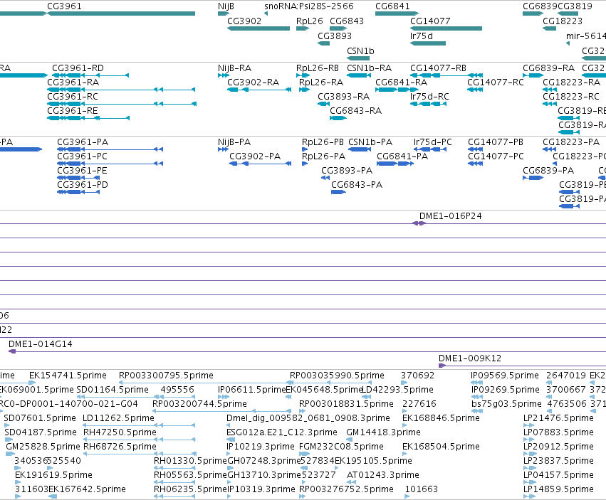Click the DME1-016P24 clone label
The height and width of the screenshot is (500, 606).
(x=451, y=217)
